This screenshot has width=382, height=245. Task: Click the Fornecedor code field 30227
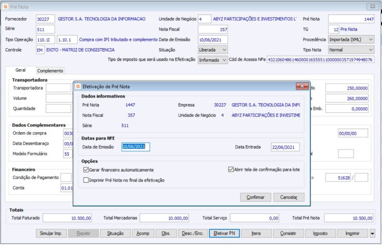(45, 19)
